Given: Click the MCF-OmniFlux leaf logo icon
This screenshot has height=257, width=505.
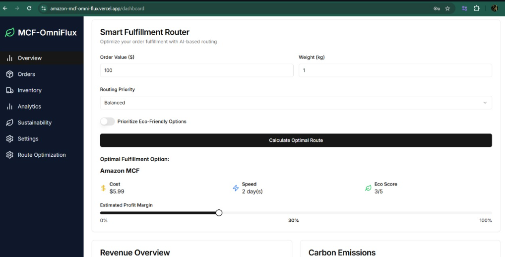Looking at the screenshot, I should [9, 33].
